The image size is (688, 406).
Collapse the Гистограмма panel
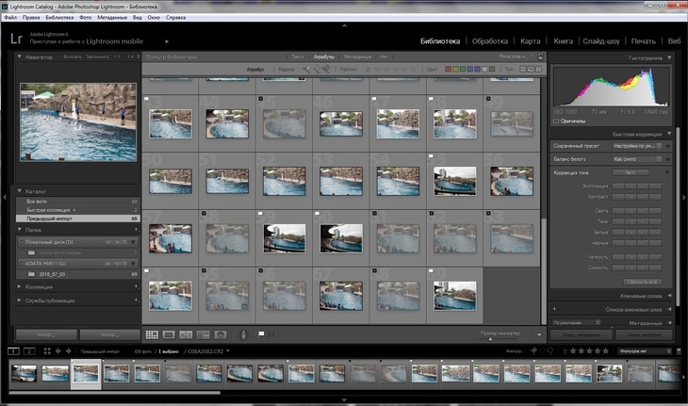point(669,57)
